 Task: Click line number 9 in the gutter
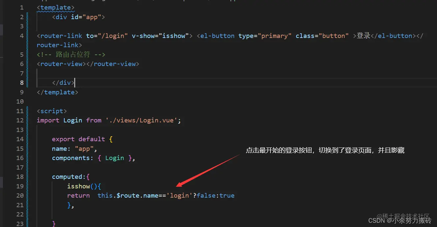click(22, 92)
